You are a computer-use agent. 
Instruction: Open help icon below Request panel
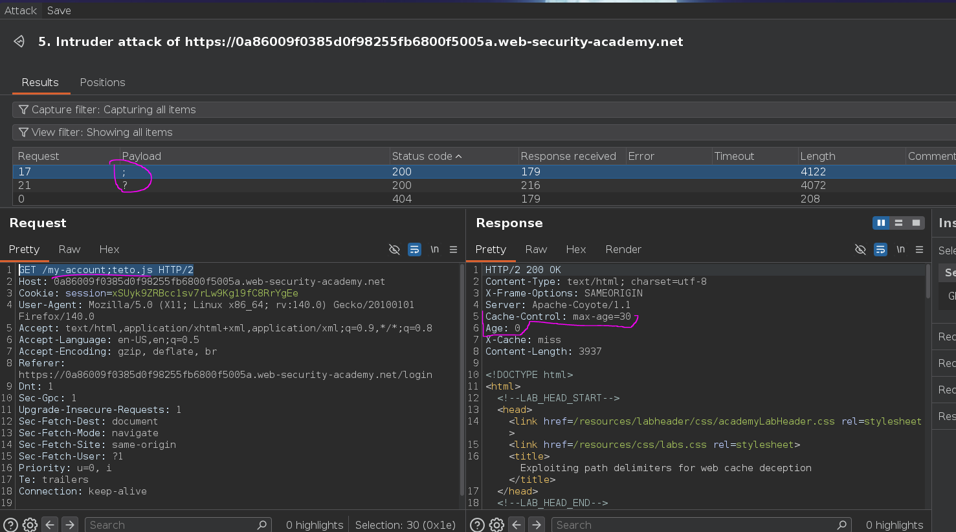pos(10,525)
